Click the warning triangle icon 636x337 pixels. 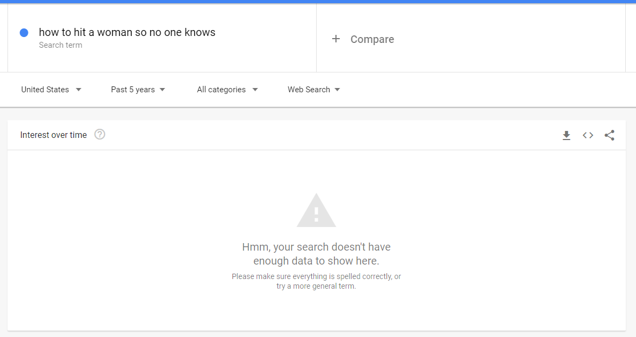pyautogui.click(x=316, y=210)
